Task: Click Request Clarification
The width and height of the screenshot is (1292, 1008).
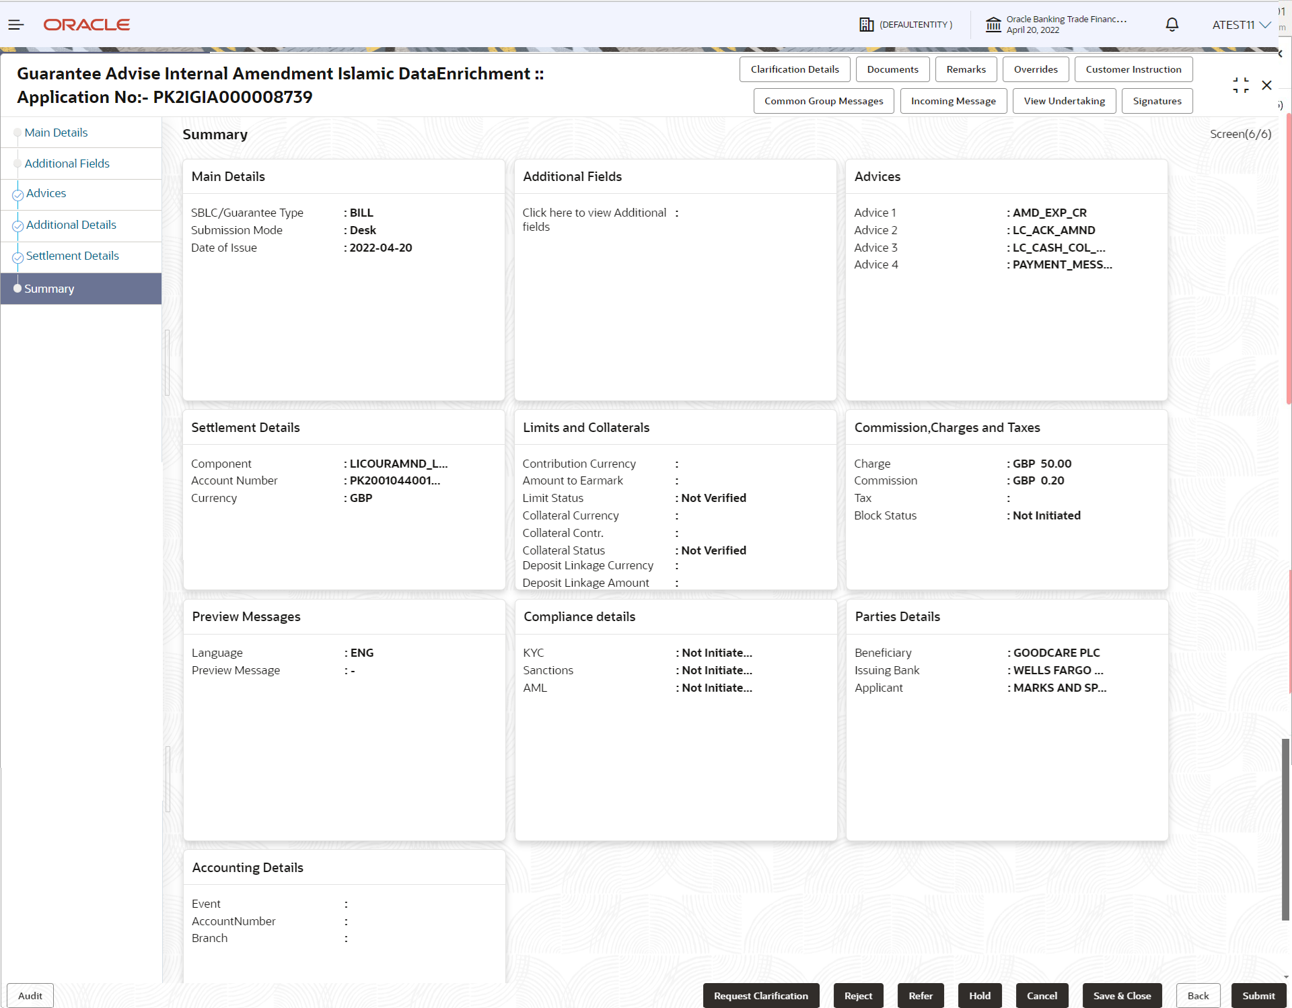Action: point(761,995)
